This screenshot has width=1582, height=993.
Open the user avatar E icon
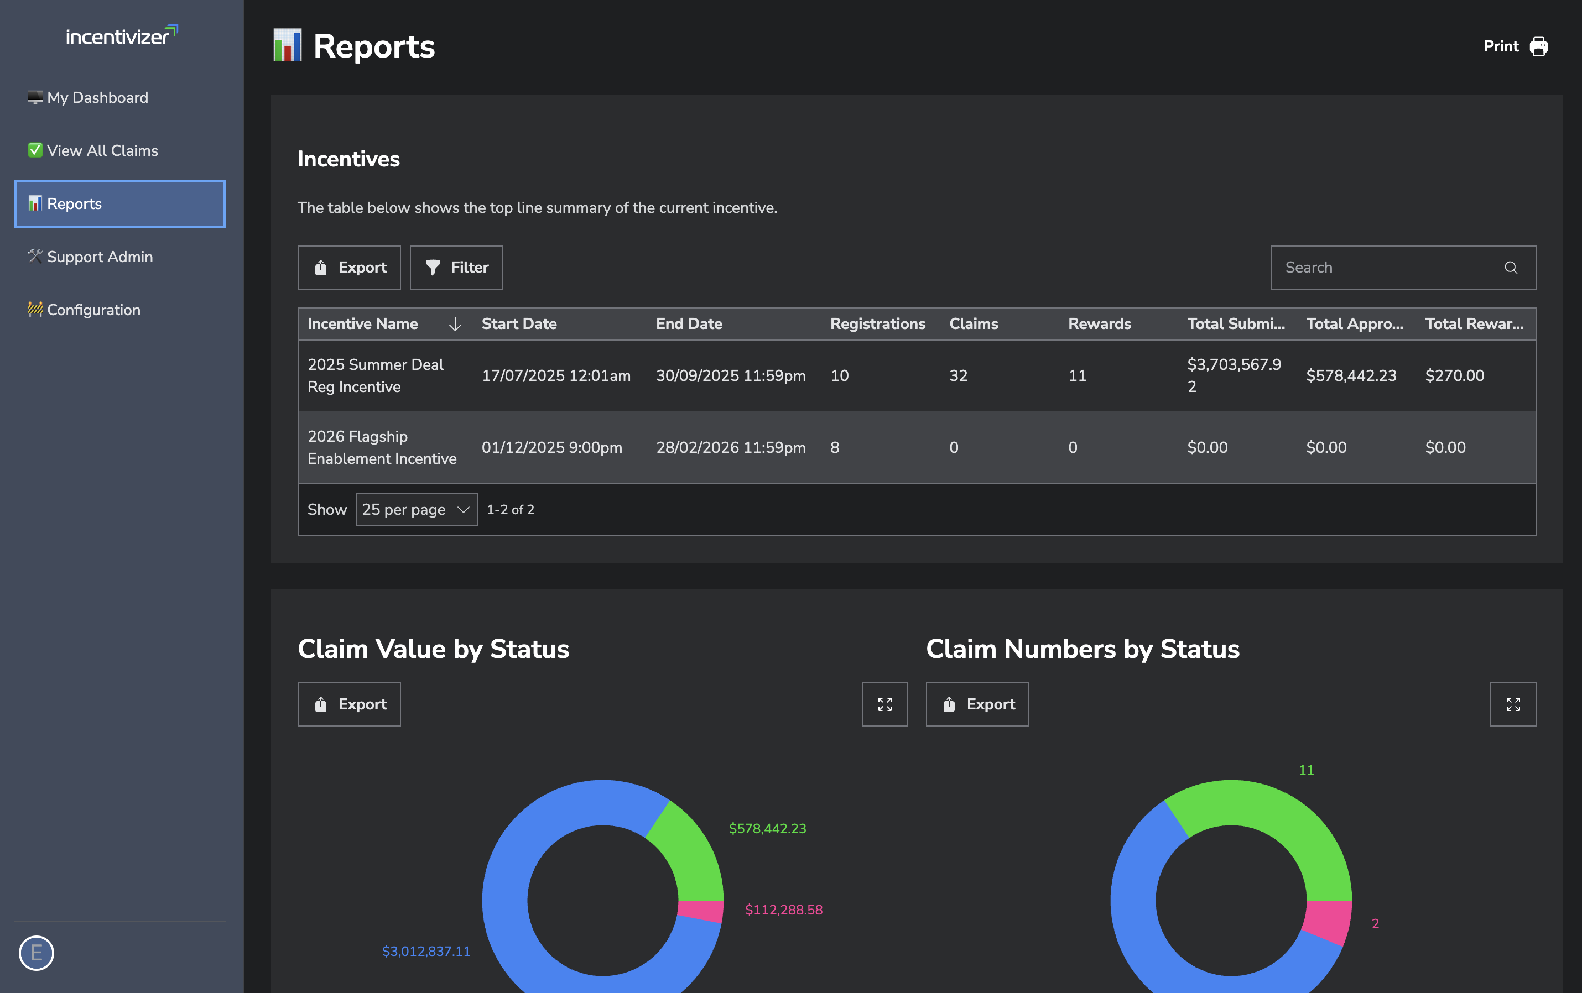coord(36,952)
